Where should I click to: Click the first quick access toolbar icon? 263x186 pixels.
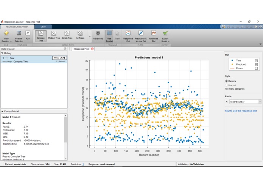pos(224,26)
